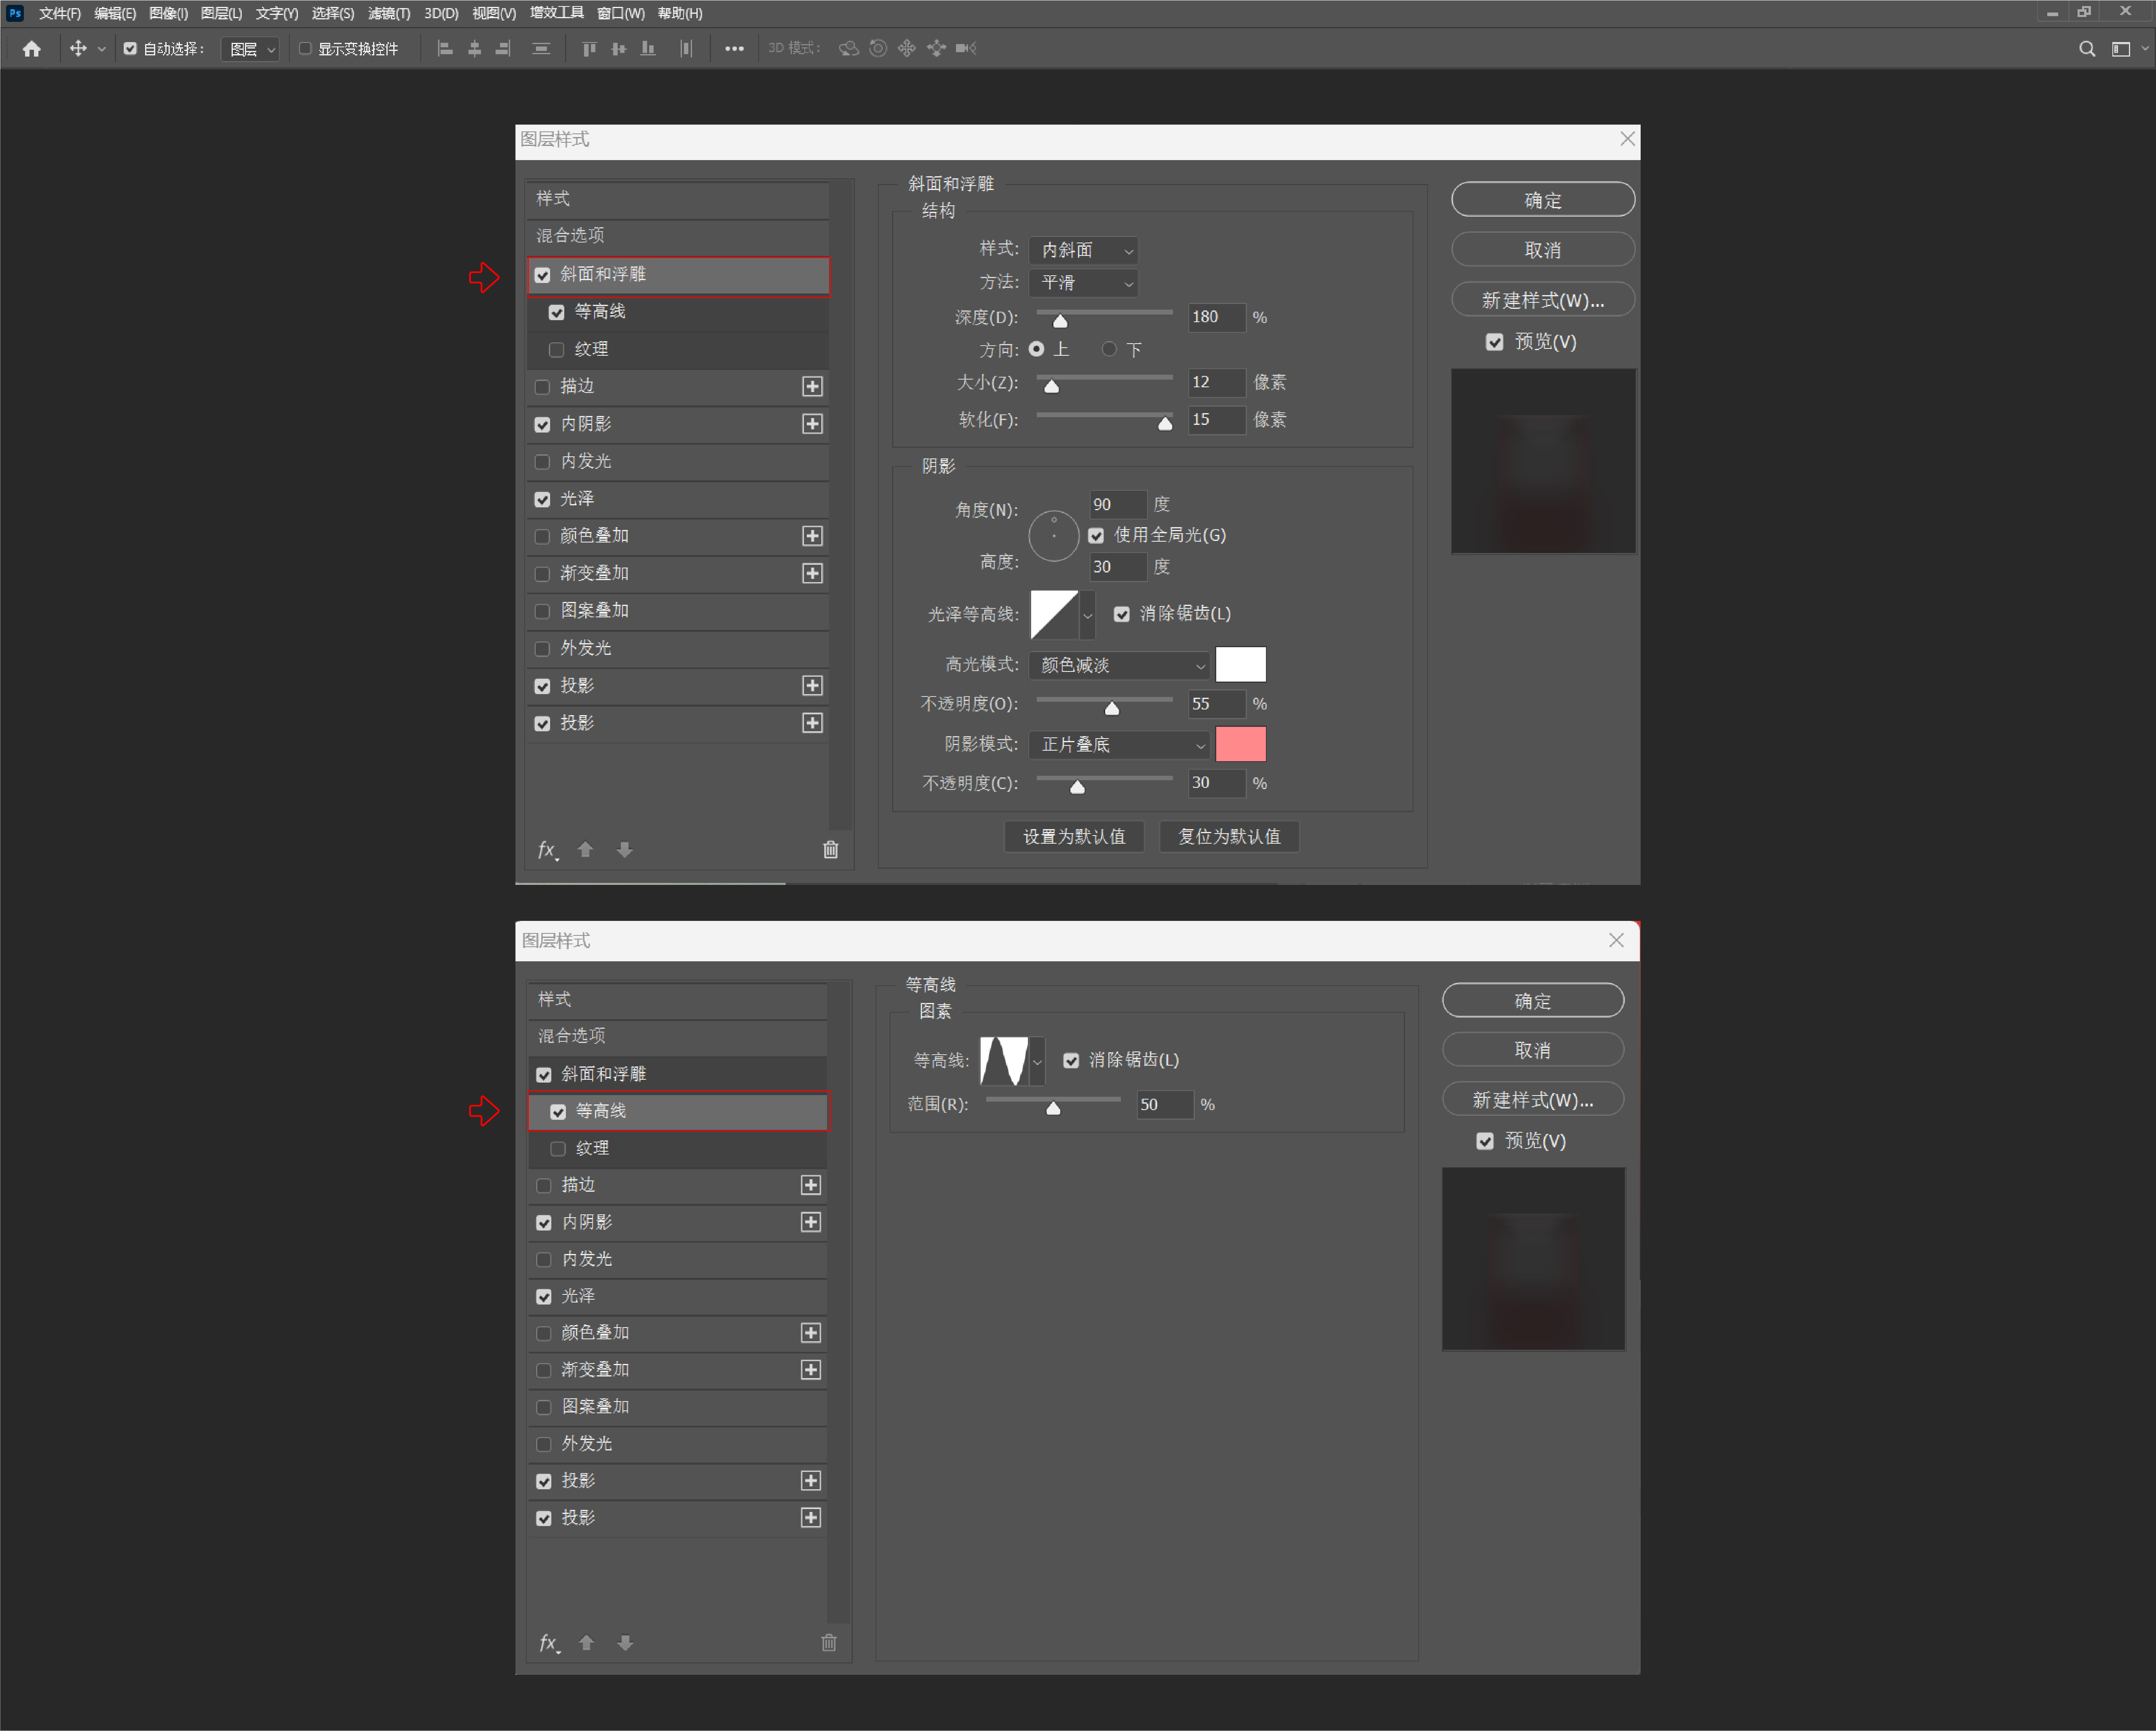Click the align left edges icon

(445, 48)
